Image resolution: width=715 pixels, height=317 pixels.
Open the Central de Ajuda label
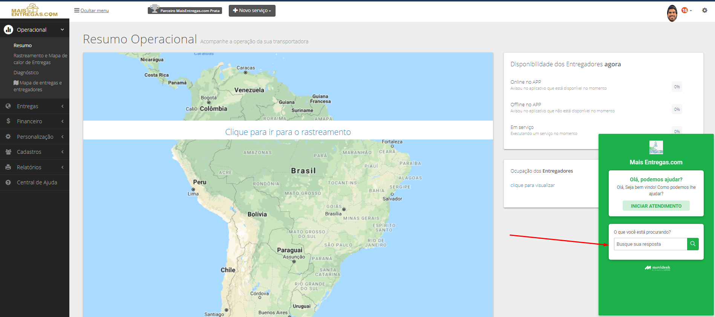pyautogui.click(x=37, y=182)
